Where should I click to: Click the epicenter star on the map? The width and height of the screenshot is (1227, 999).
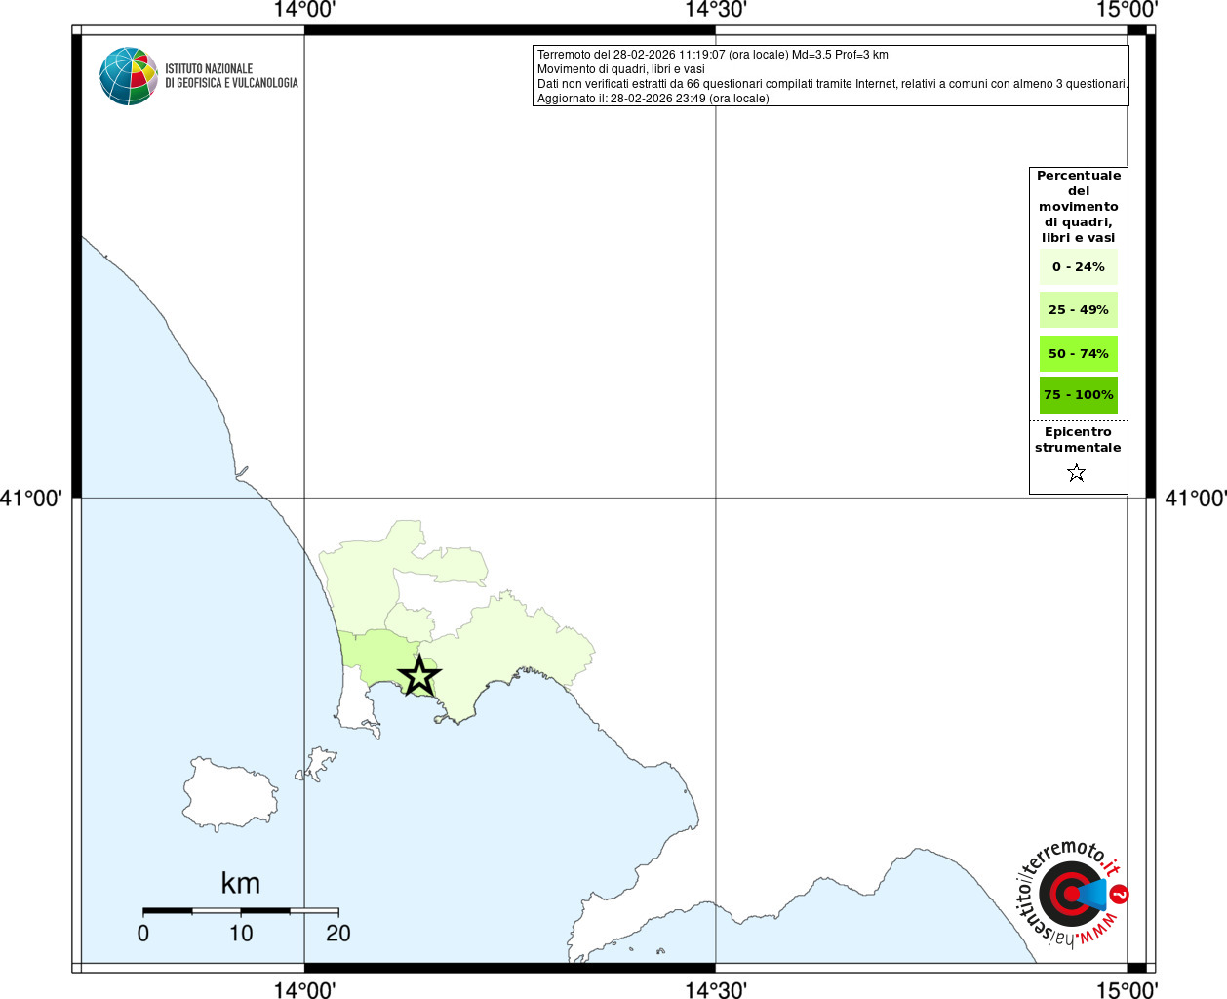[x=419, y=675]
